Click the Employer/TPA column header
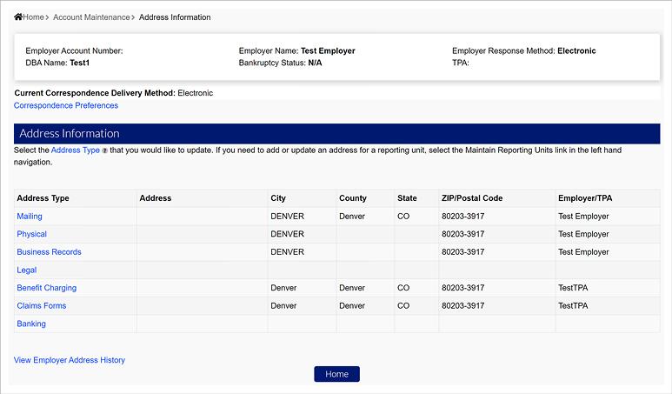 coord(586,198)
